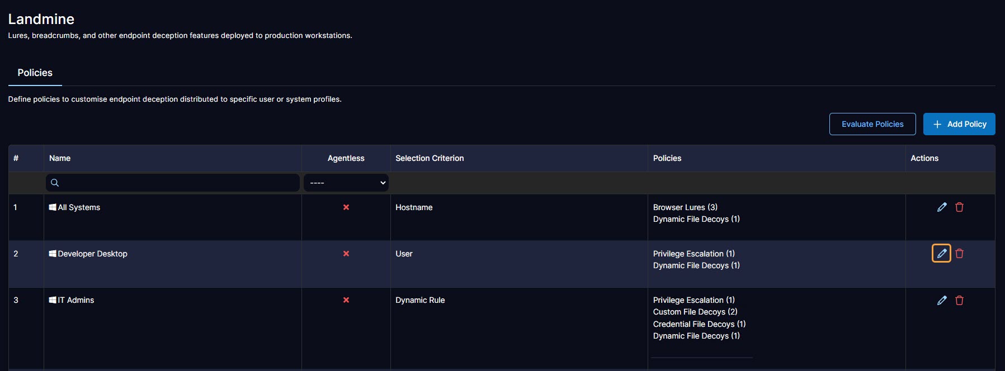1005x371 pixels.
Task: Edit the Developer Desktop policy
Action: tap(942, 254)
